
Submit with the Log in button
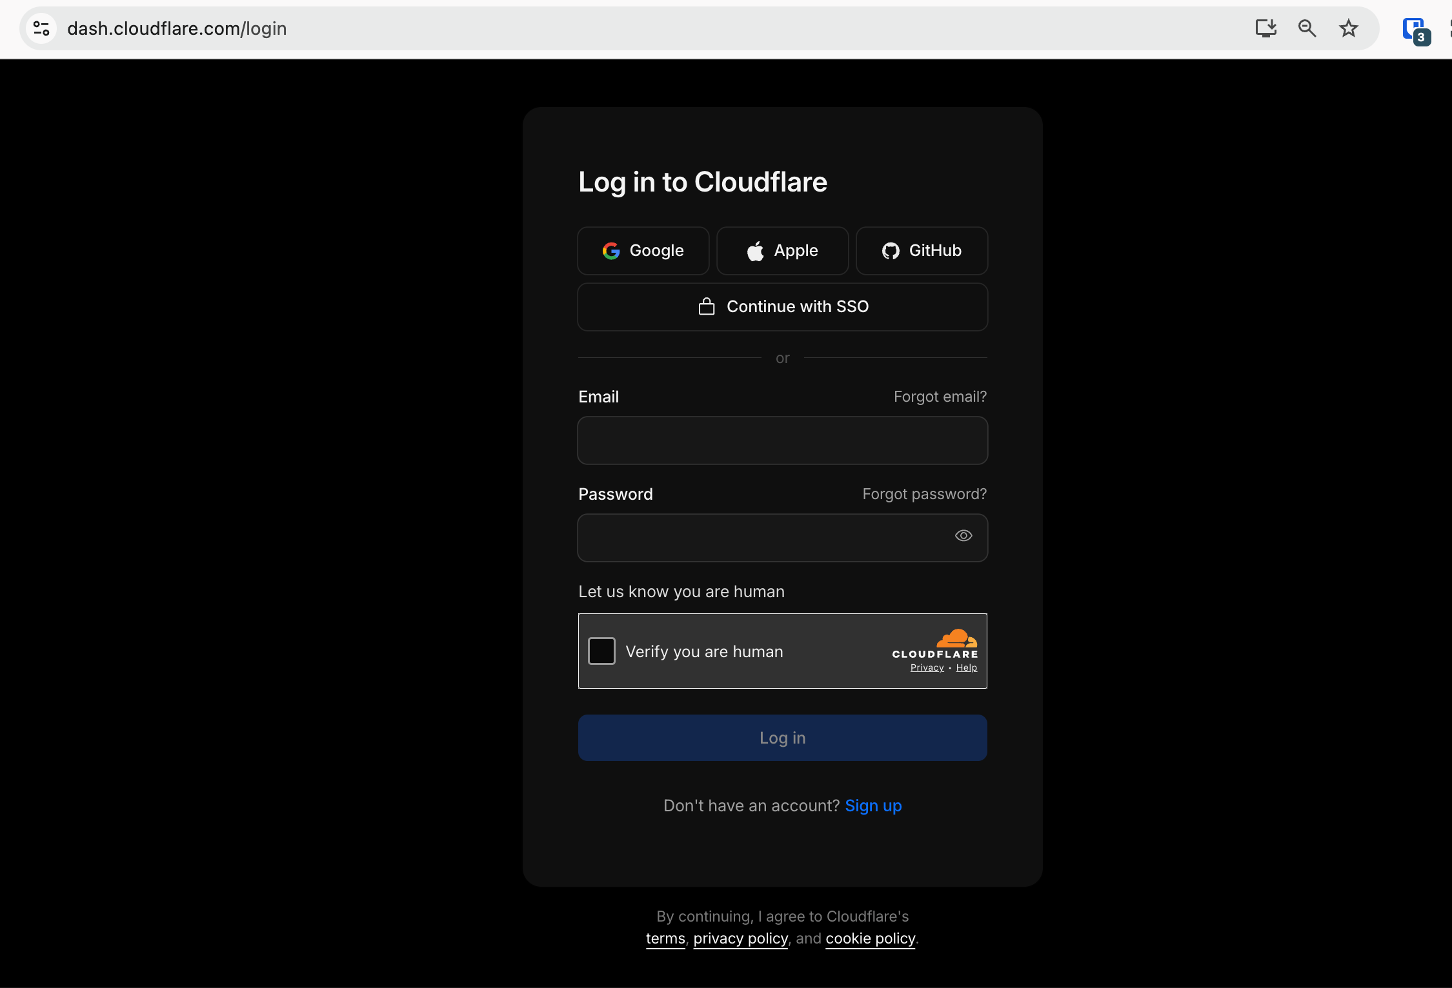(783, 738)
